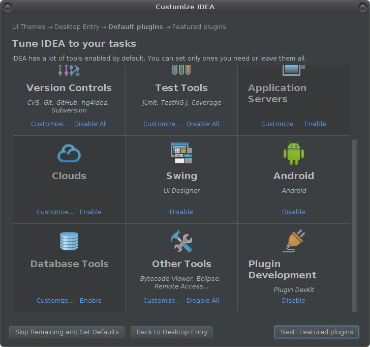Click the Test Tools heading
The height and width of the screenshot is (347, 370).
tap(181, 88)
